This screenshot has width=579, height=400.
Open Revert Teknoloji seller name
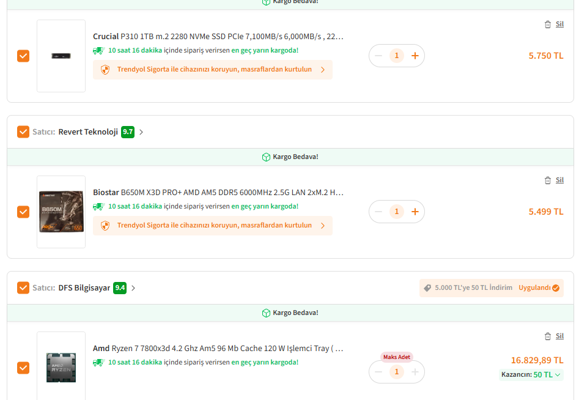88,132
